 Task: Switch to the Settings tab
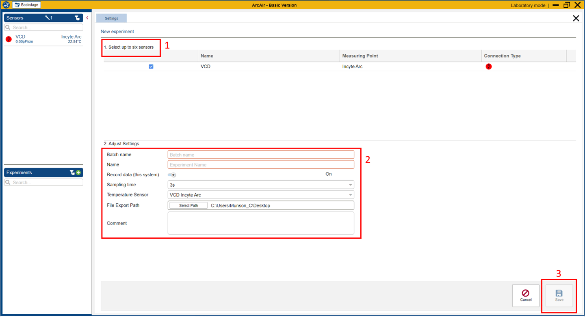(111, 18)
